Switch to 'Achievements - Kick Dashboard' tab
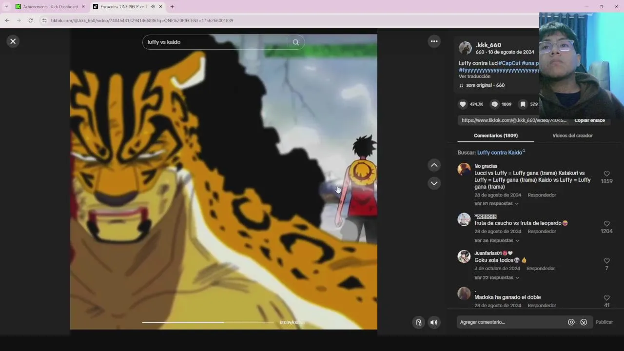The height and width of the screenshot is (351, 624). click(x=50, y=7)
